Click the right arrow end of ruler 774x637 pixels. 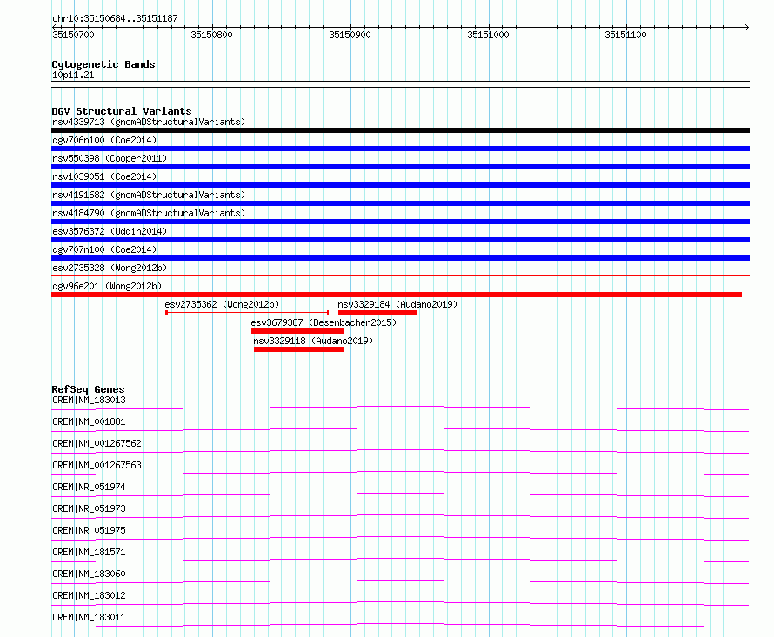[746, 27]
